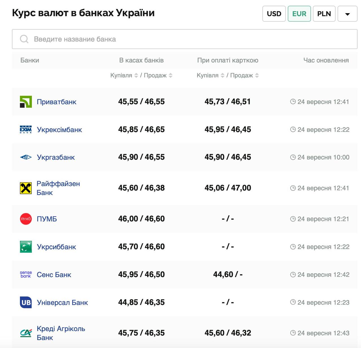
Task: Click the Укрексімбанк EXIM logo
Action: pyautogui.click(x=26, y=130)
